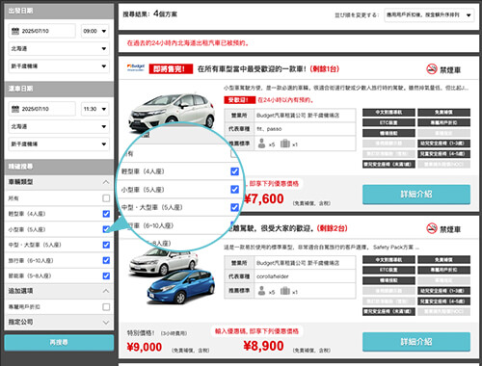Viewport: 482px width, 366px height.
Task: Open the 09:00 pickup time dropdown
Action: (94, 31)
